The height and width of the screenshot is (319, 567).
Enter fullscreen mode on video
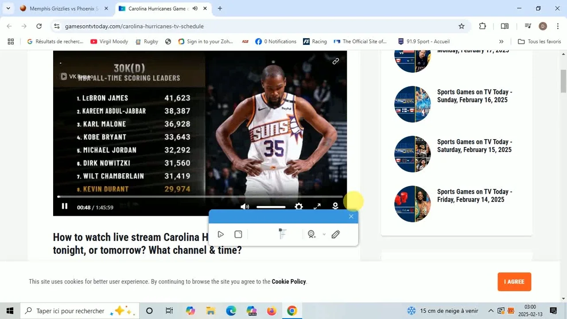[x=317, y=207]
